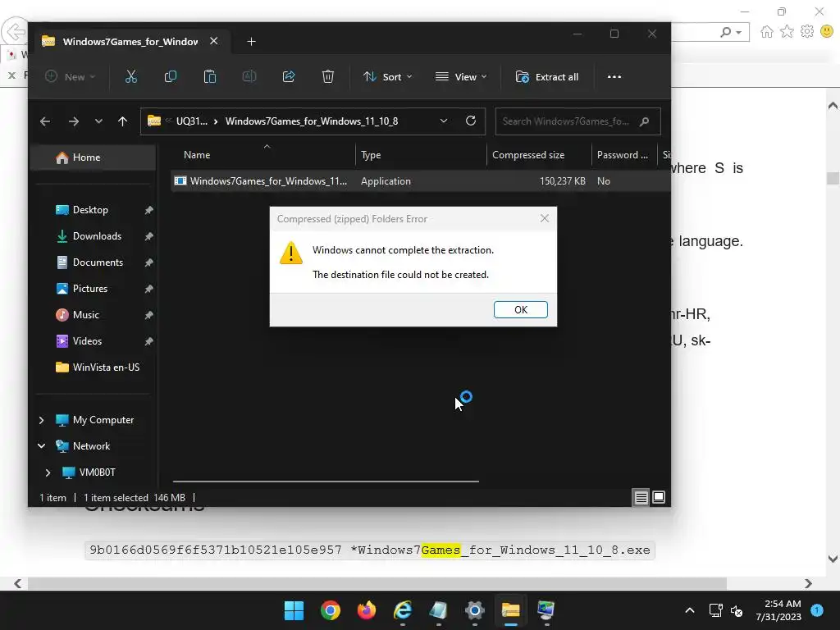Screen dimensions: 840x630
Task: Click OK in the error dialog
Action: (x=521, y=309)
